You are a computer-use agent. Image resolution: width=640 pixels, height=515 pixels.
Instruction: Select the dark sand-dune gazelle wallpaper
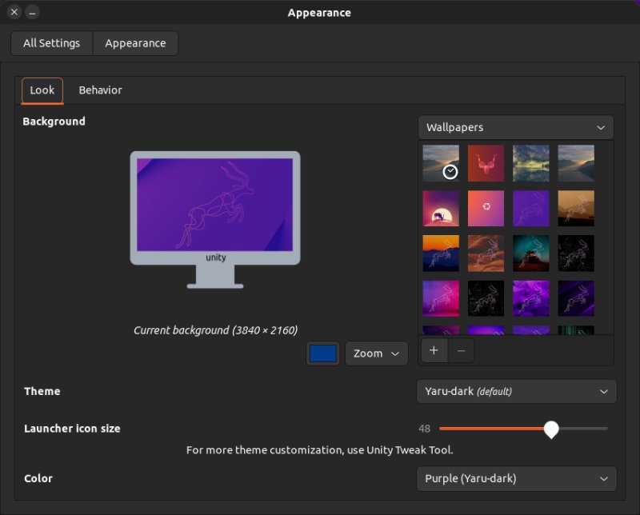(x=575, y=208)
